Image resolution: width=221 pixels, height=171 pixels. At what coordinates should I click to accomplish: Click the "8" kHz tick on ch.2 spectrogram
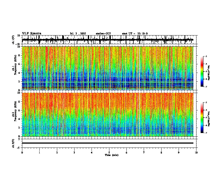click(x=20, y=102)
